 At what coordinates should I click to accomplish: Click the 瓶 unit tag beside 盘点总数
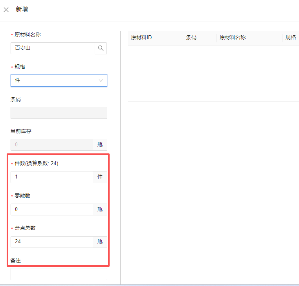click(x=100, y=242)
